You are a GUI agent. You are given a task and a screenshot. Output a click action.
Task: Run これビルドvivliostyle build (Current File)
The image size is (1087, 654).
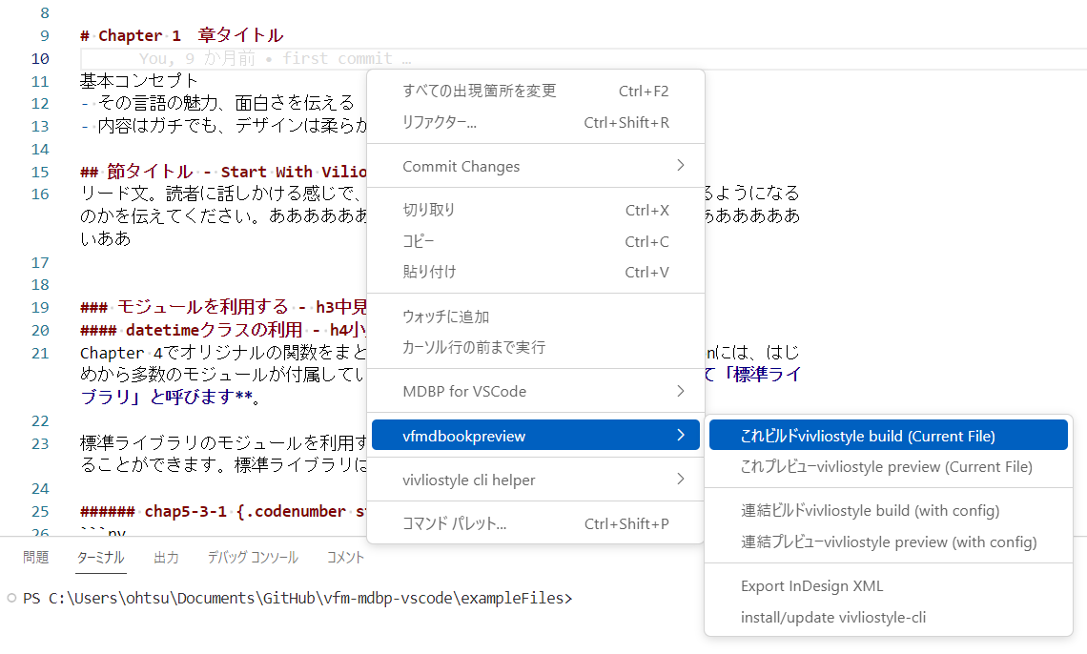click(888, 436)
